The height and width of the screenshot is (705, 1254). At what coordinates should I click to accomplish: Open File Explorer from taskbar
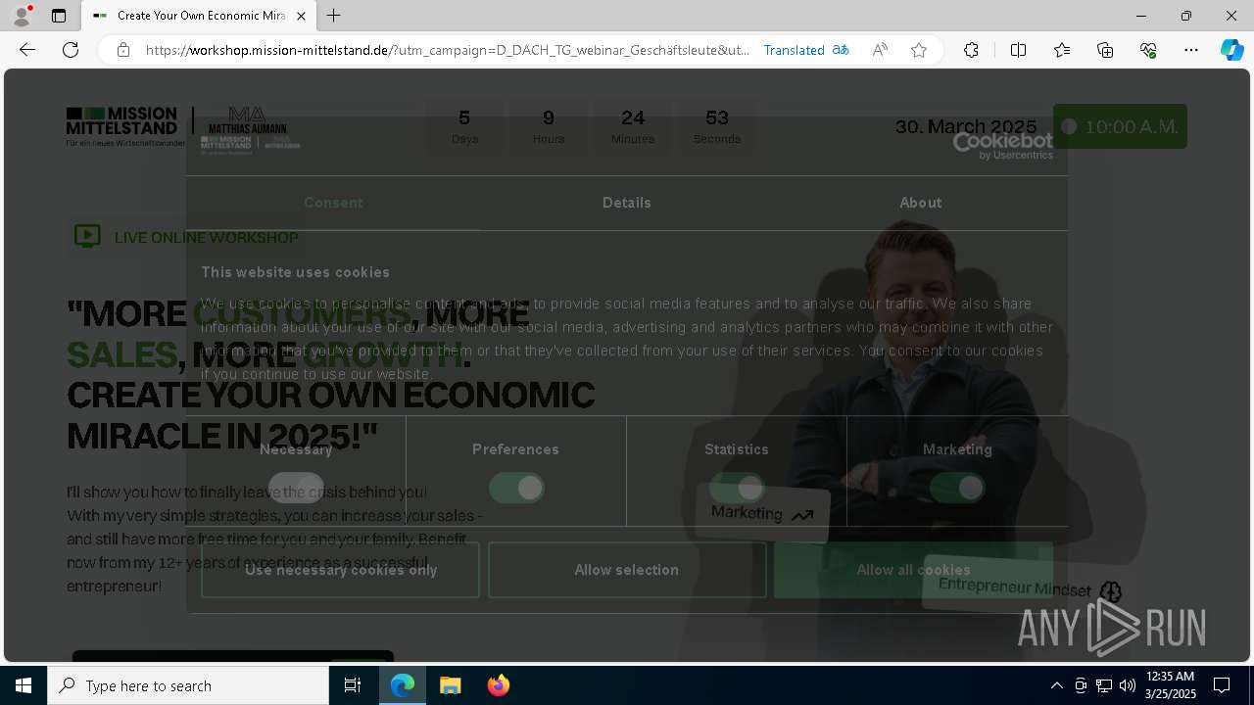[450, 685]
